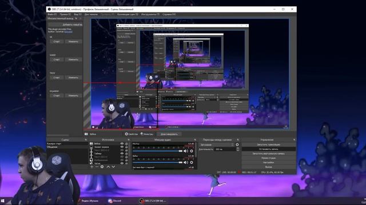Undock the Источники panel with its float icon
The height and width of the screenshot is (205, 366).
click(129, 140)
